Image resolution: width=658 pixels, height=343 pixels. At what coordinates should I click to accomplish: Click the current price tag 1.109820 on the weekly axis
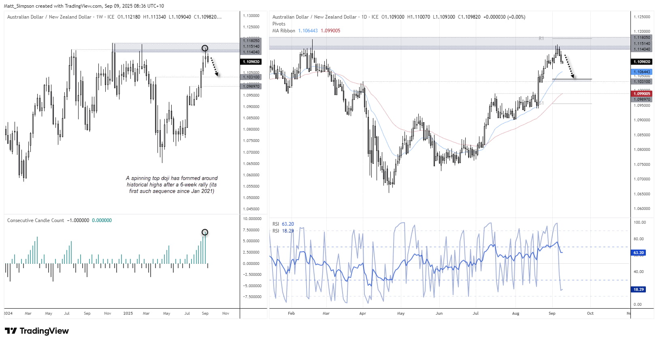coord(251,62)
